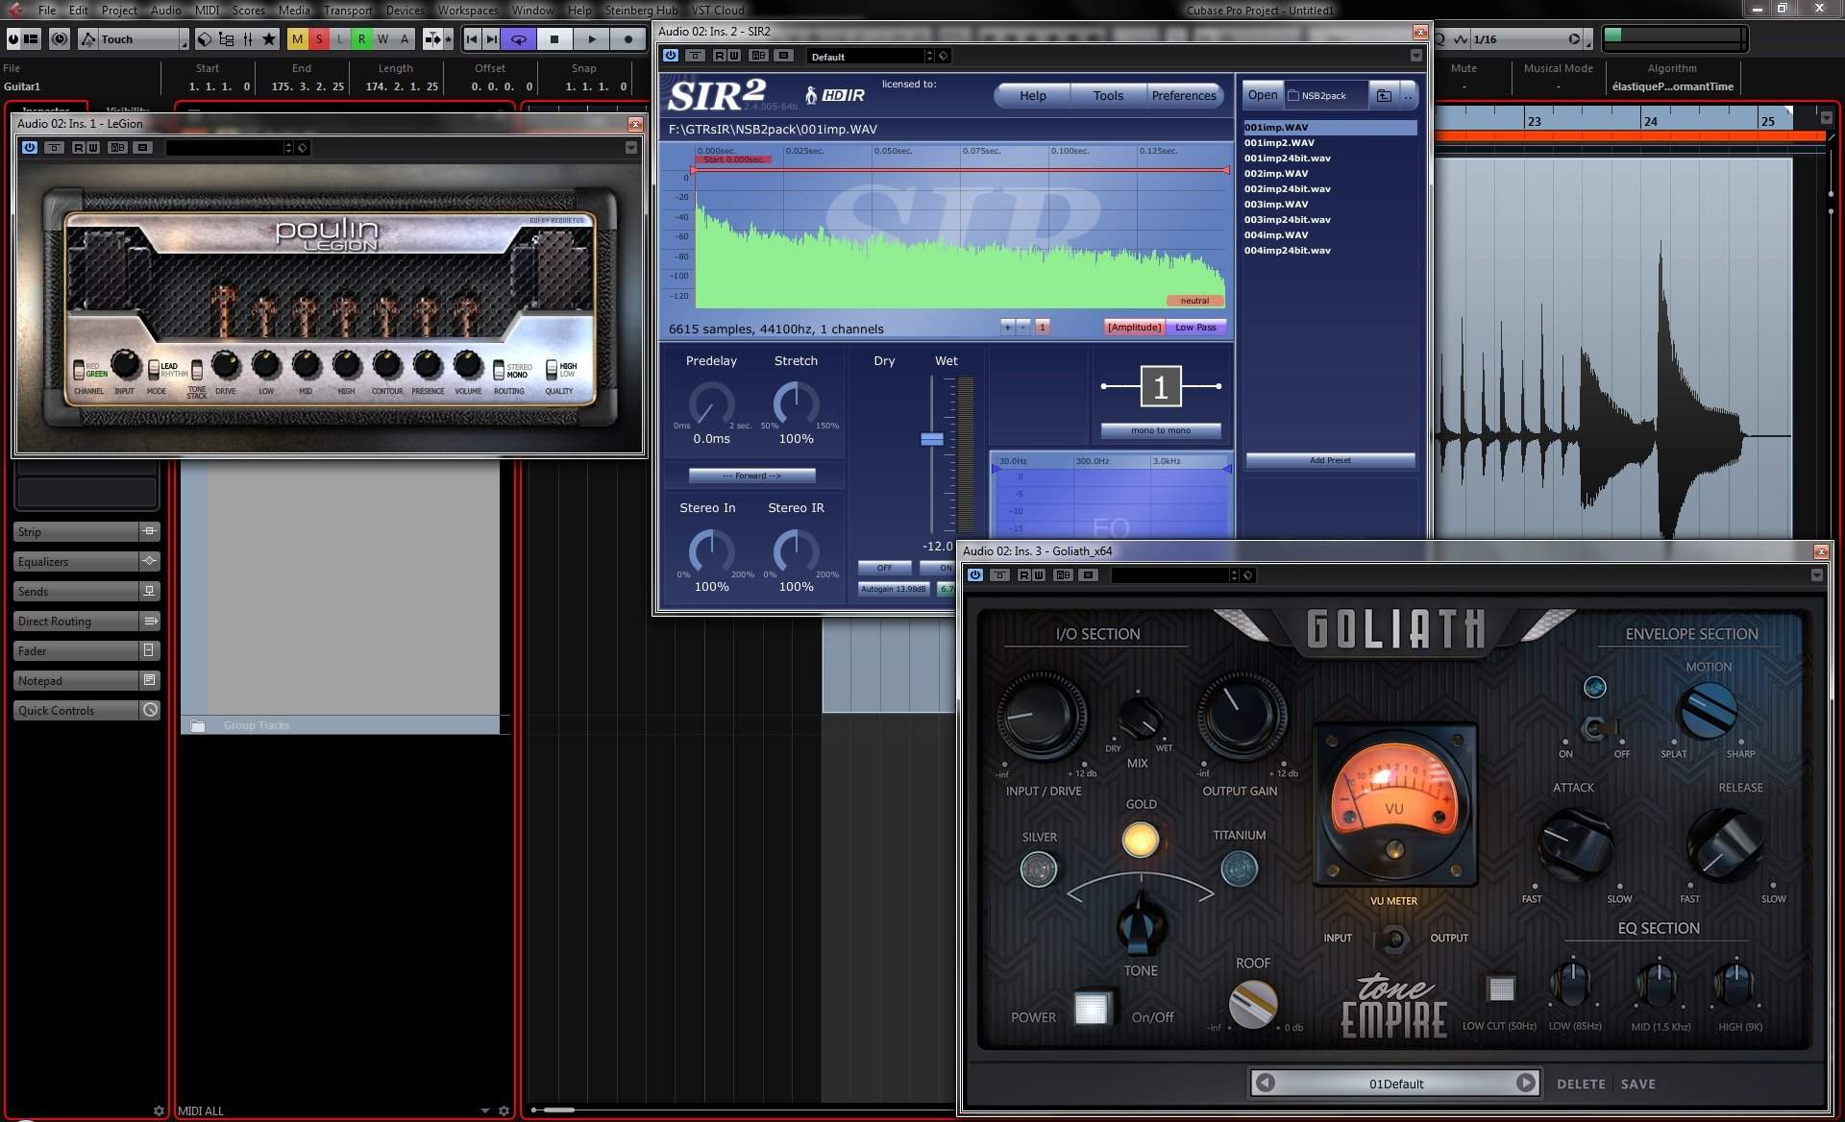
Task: Toggle the cycle loop button in transport
Action: pos(518,39)
